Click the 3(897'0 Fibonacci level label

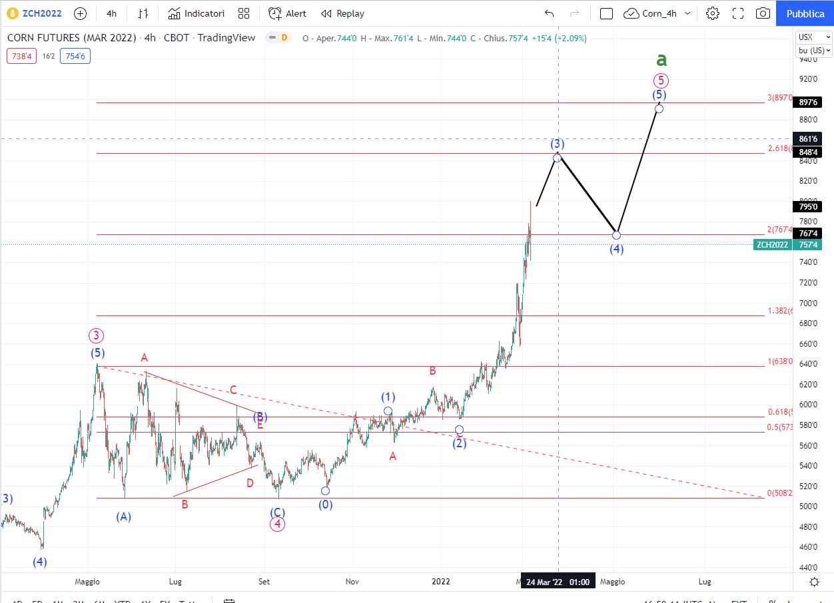779,98
